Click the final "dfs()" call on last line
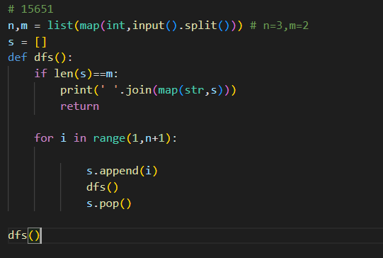This screenshot has height=258, width=383. [23, 235]
